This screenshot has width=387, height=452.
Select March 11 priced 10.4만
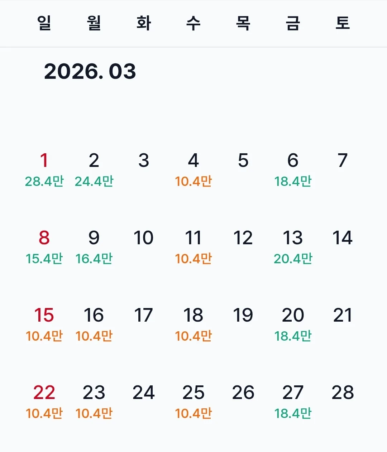point(193,247)
